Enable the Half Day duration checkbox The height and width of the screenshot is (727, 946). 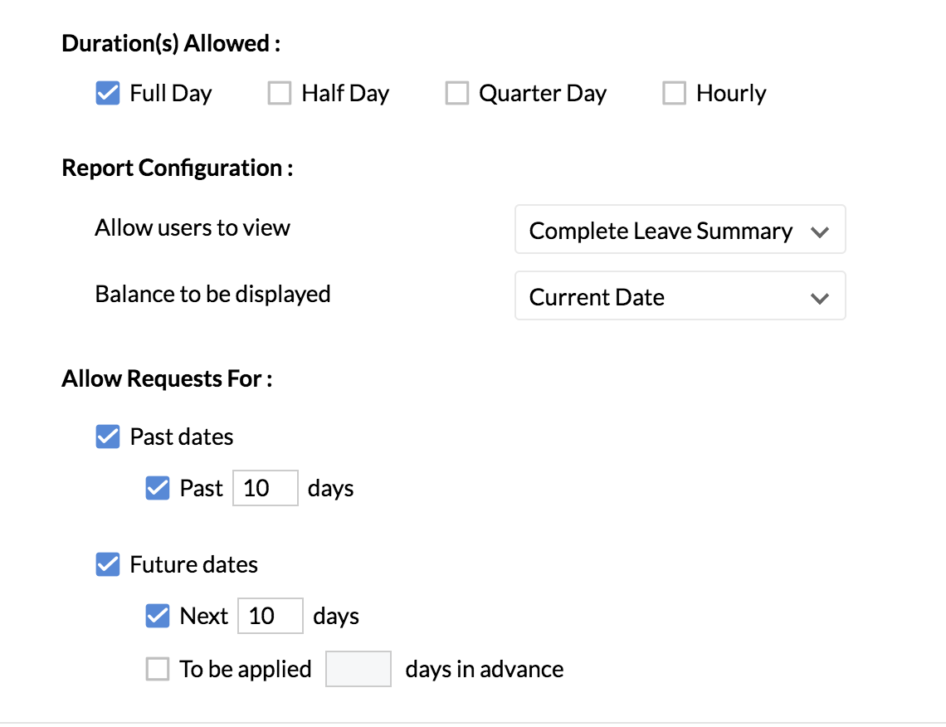pyautogui.click(x=280, y=93)
